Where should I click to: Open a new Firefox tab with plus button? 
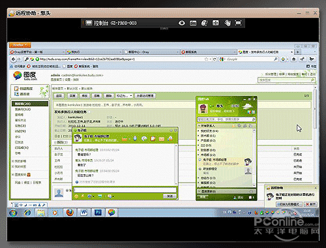pyautogui.click(x=297, y=52)
